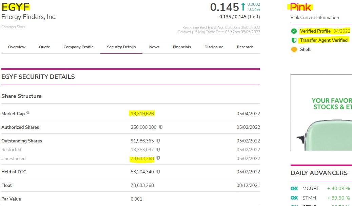Click the Common Stock label
Screen dimensions: 352x206
click(13, 27)
